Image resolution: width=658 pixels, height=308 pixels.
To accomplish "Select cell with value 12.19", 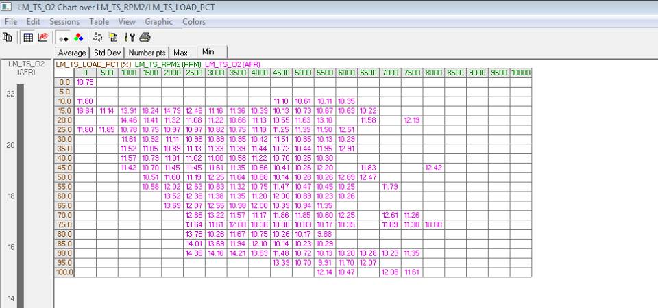I will [x=412, y=120].
